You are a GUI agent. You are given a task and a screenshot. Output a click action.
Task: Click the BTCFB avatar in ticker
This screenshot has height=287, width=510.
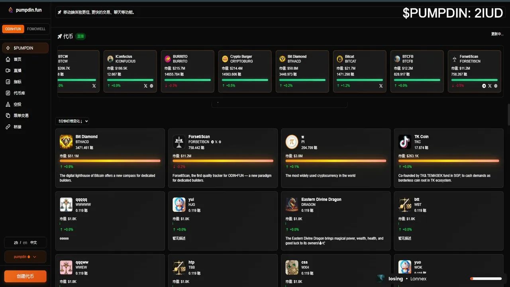pyautogui.click(x=397, y=59)
